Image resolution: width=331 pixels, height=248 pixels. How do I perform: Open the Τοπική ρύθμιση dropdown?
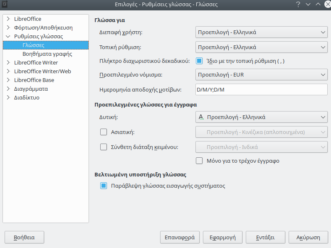(x=261, y=47)
